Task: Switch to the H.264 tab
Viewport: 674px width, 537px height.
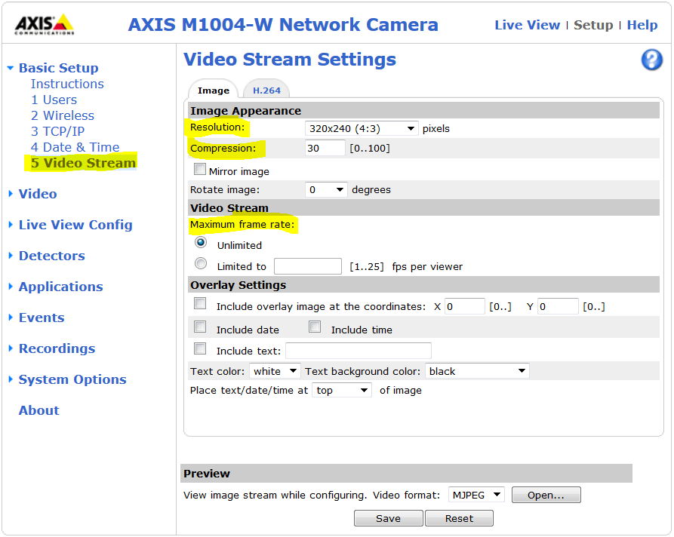Action: 266,90
